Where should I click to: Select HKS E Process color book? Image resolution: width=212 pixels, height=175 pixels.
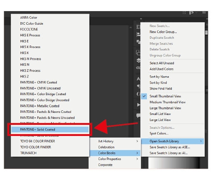pos(30,35)
